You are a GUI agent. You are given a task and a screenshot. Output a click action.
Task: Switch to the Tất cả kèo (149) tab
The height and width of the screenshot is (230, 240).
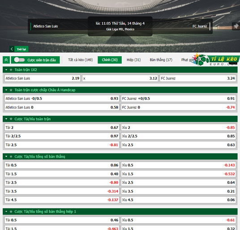tap(81, 60)
